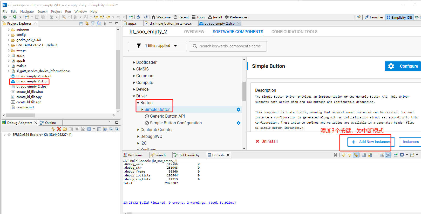Click Display Selected Console monitor icon

[x=402, y=155]
